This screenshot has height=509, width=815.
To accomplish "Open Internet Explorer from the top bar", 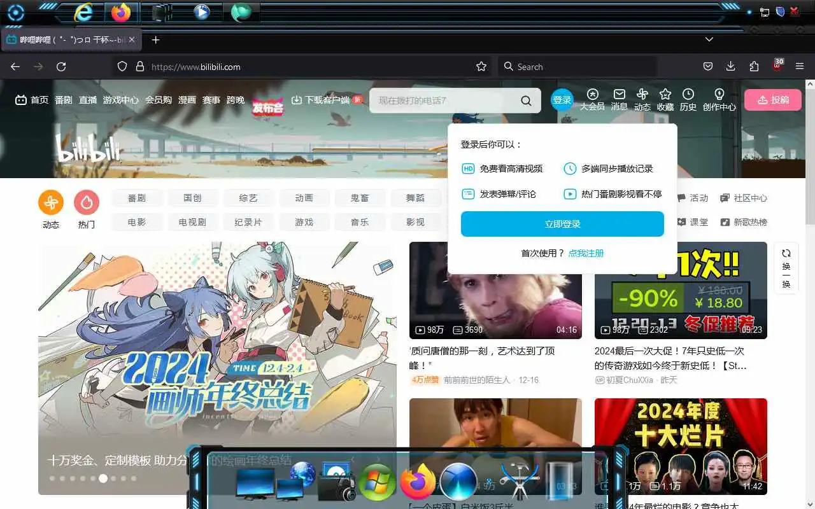I will (83, 12).
